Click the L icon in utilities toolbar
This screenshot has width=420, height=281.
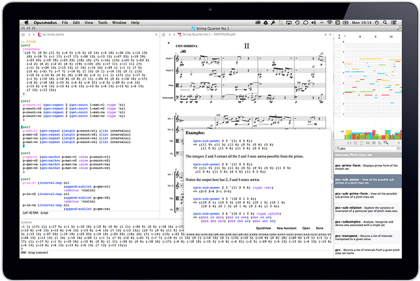coord(379,143)
